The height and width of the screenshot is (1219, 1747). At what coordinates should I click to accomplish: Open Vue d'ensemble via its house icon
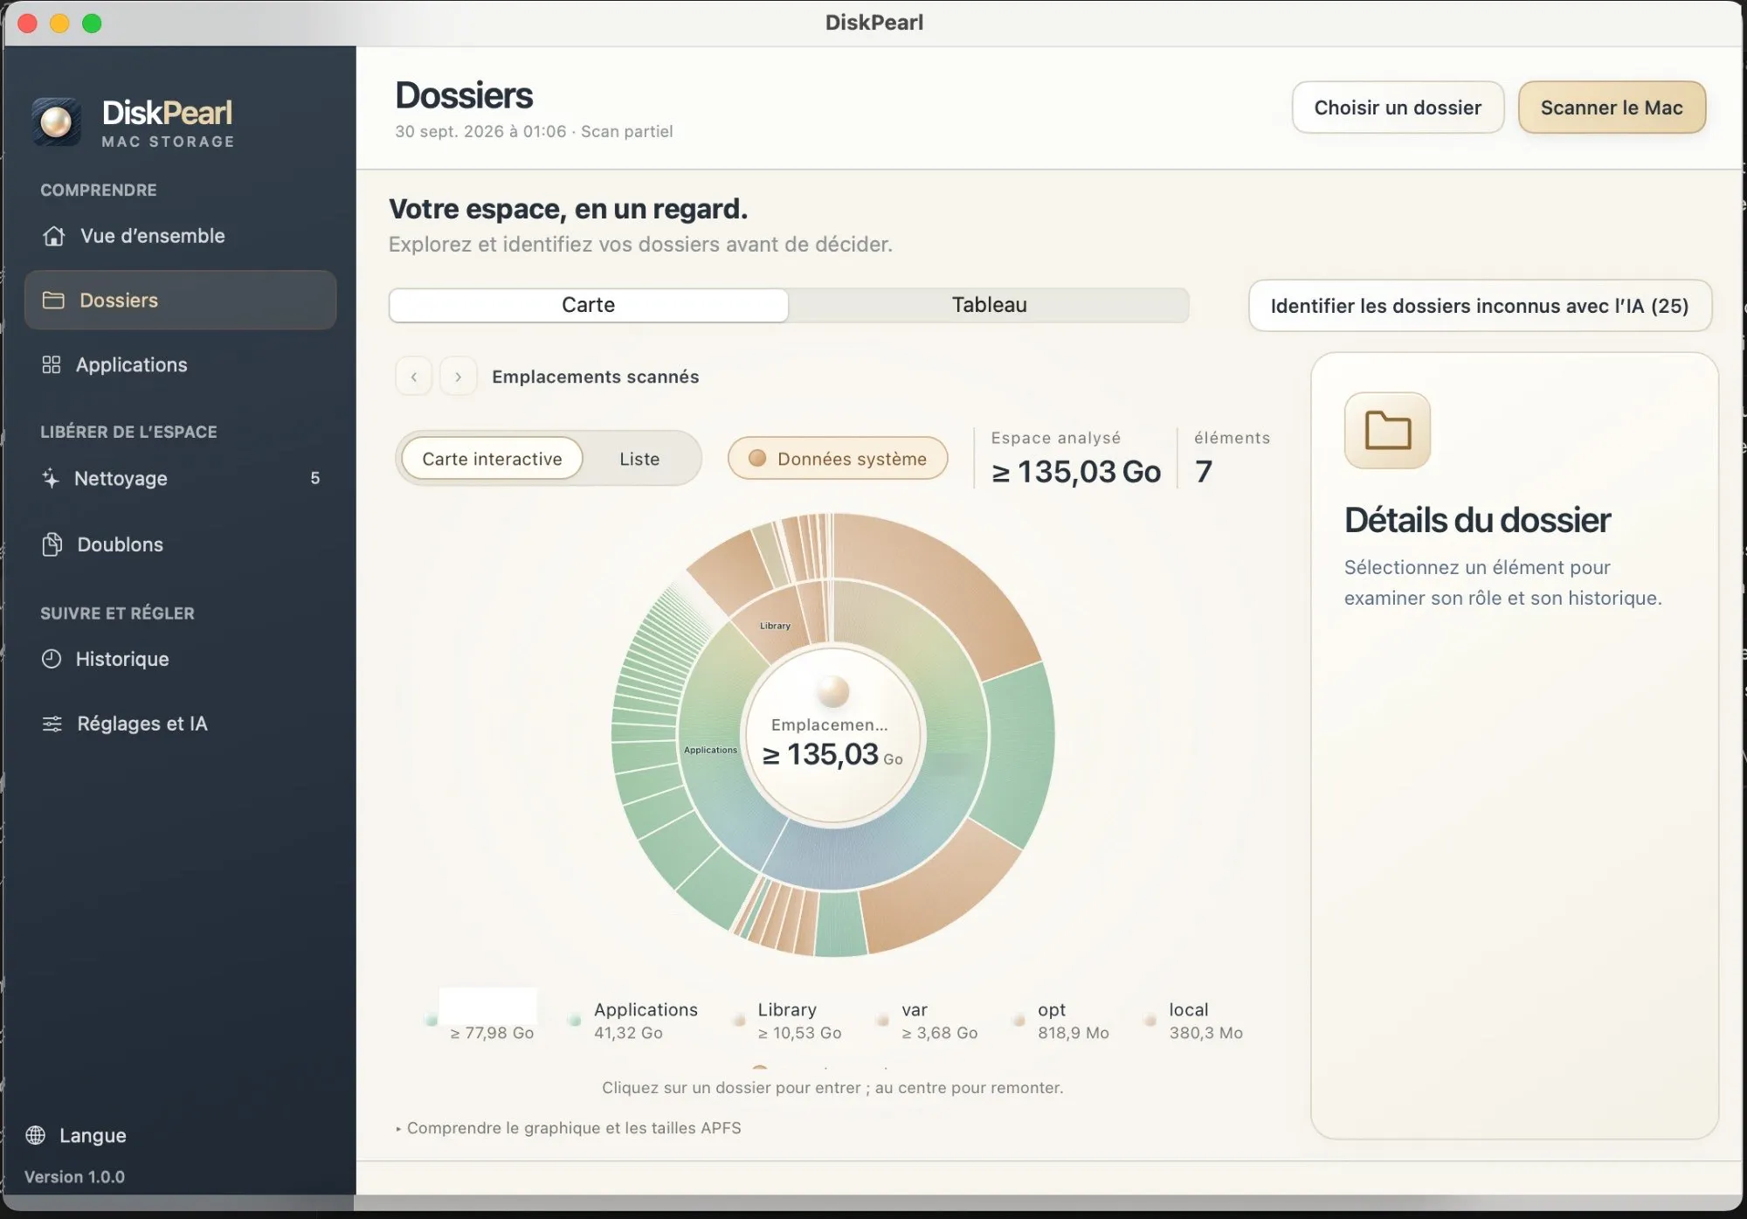54,236
